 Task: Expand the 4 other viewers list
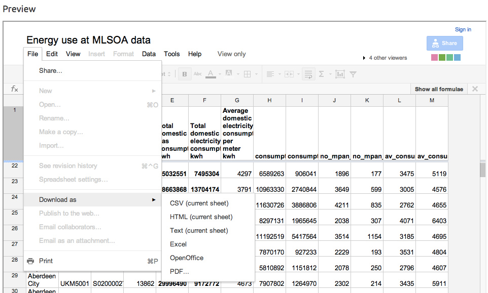click(x=364, y=58)
